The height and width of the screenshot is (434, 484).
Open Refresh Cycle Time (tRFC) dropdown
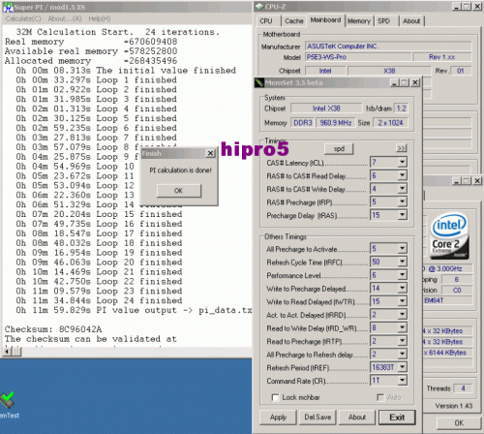click(402, 262)
